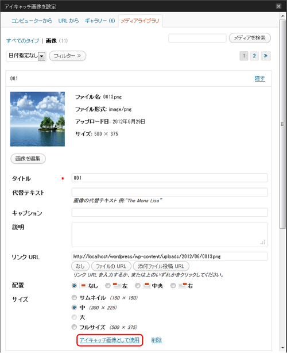287x353 pixels.
Task: Set link URL to なし
Action: tap(80, 266)
